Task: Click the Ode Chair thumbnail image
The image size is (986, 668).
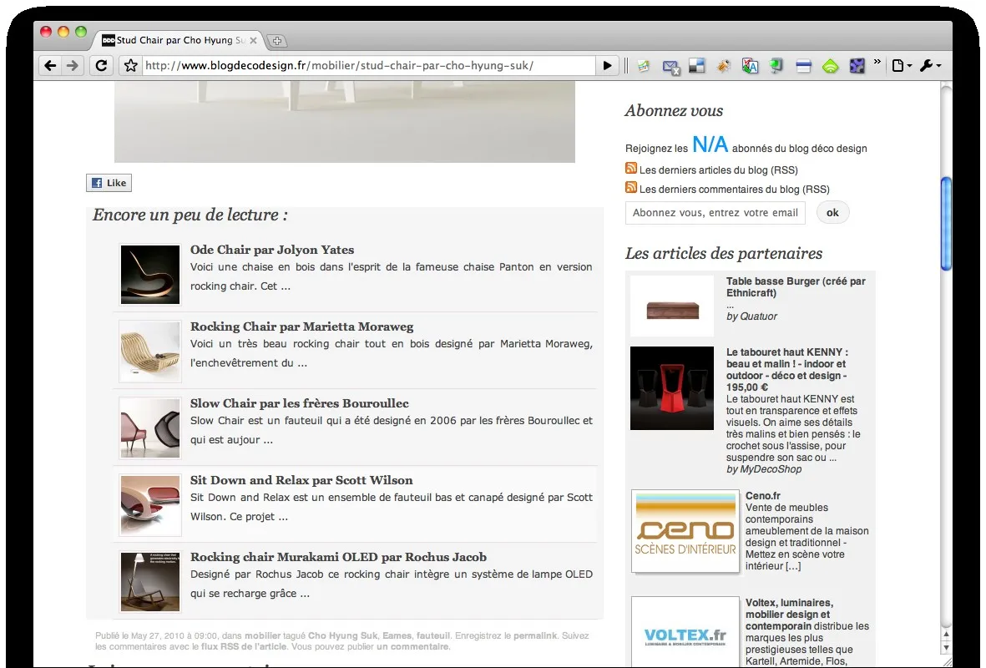Action: click(150, 275)
